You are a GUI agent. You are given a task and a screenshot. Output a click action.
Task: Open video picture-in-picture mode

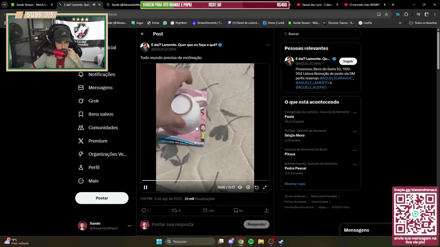point(256,187)
